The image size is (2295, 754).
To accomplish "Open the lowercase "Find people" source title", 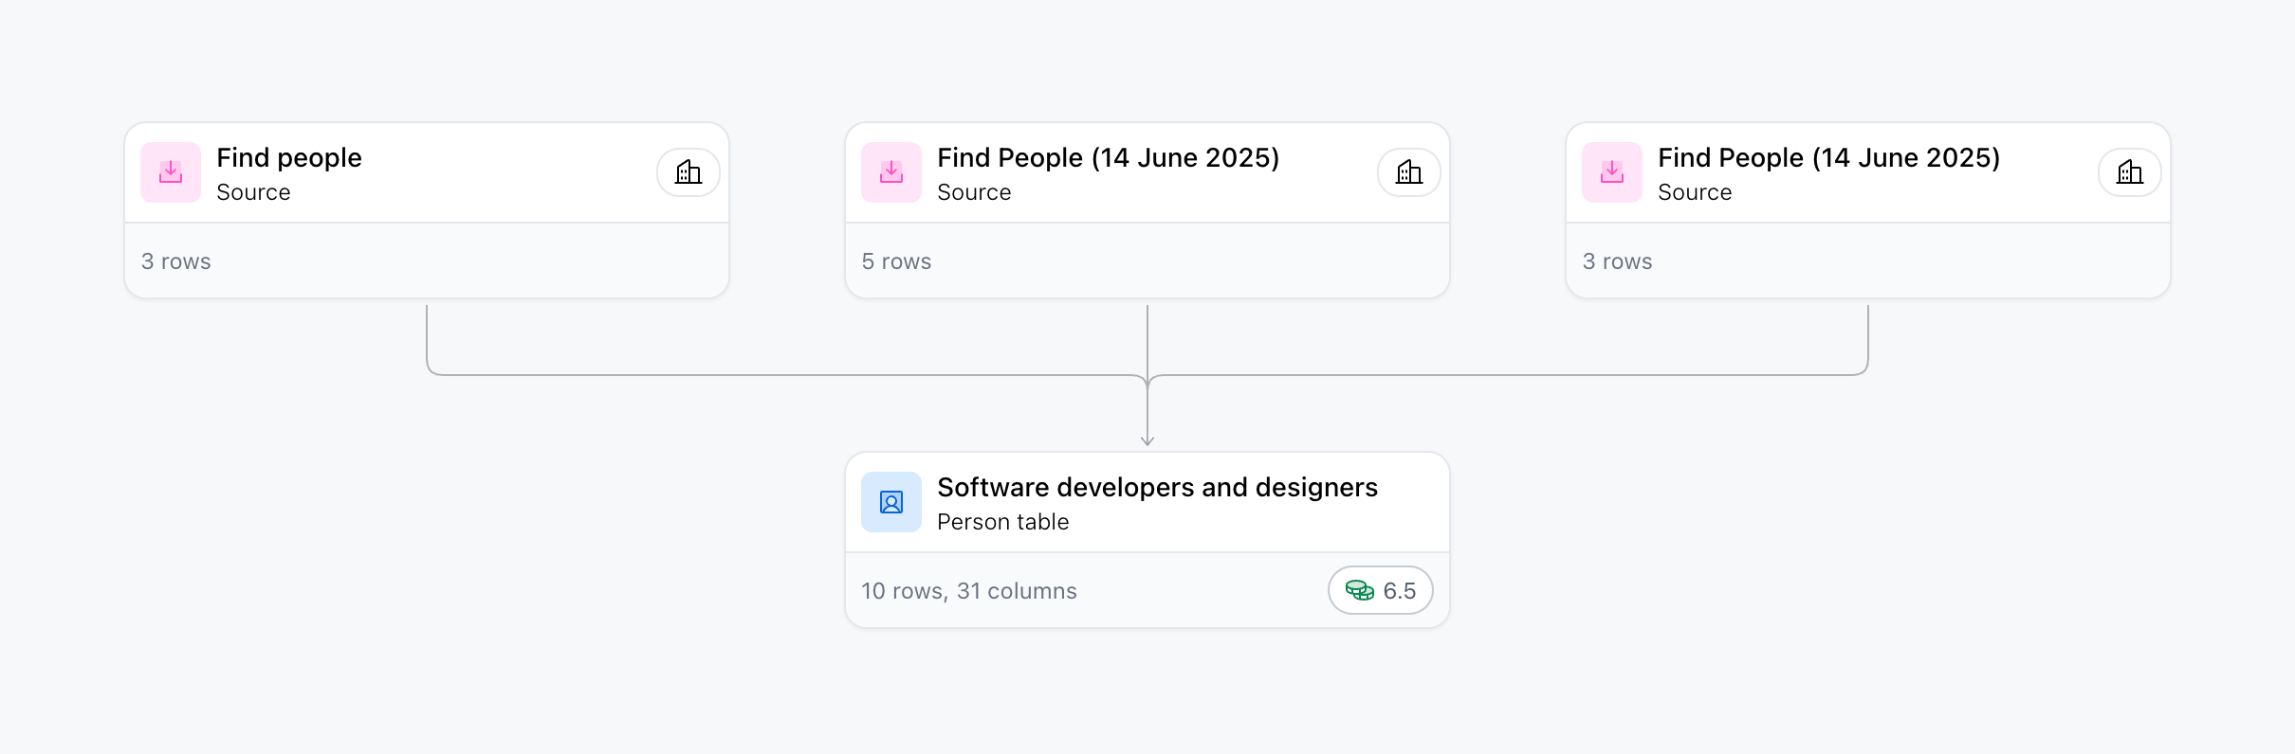I will coord(289,157).
